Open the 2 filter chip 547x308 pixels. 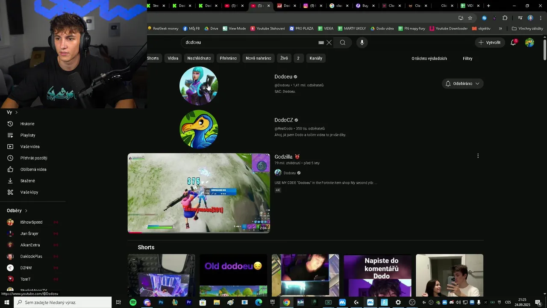[x=298, y=58]
